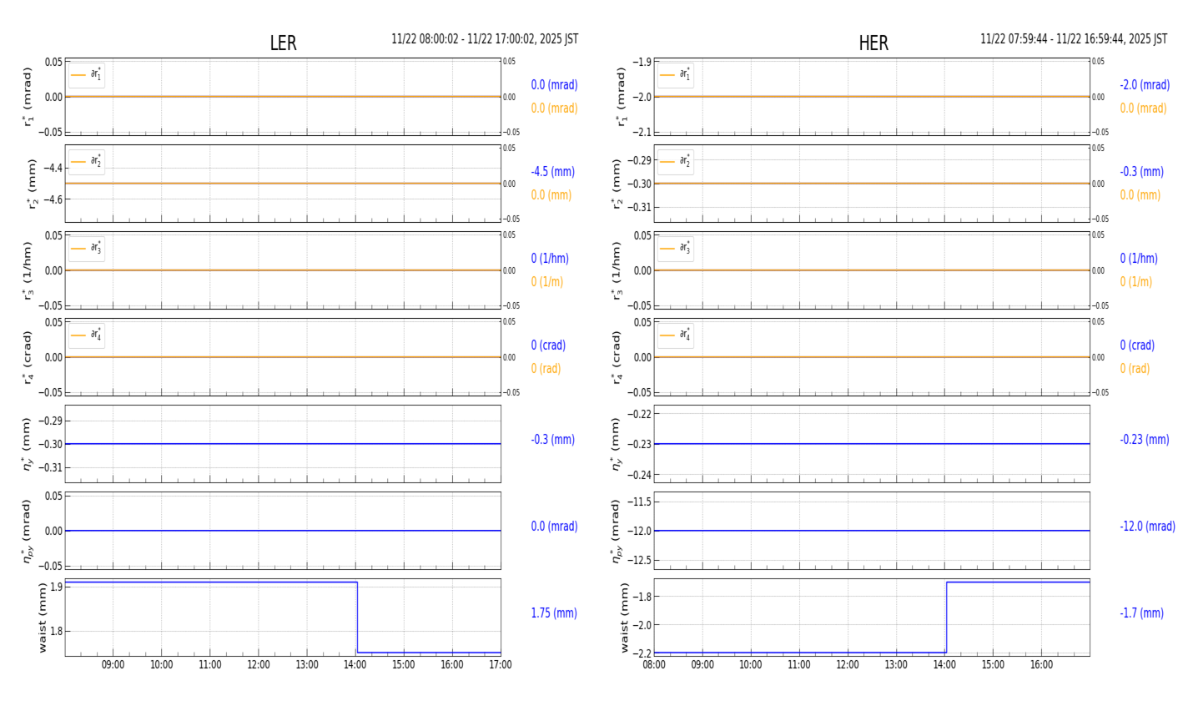Click the ∂r4* legend in LER plot
1178x721 pixels.
(x=87, y=335)
